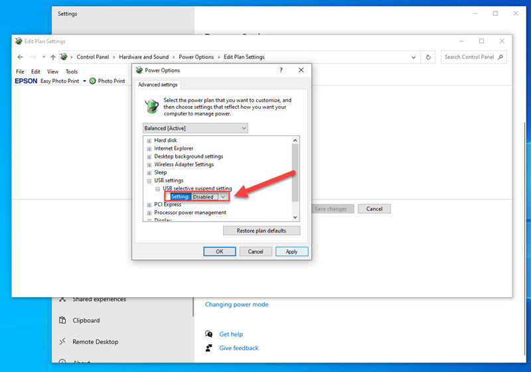The height and width of the screenshot is (372, 531).
Task: Click the Power Options dialog title icon
Action: point(139,70)
